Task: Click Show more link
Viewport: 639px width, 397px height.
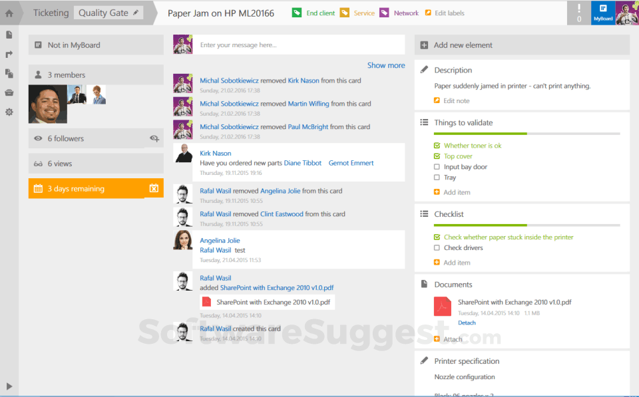Action: (386, 66)
